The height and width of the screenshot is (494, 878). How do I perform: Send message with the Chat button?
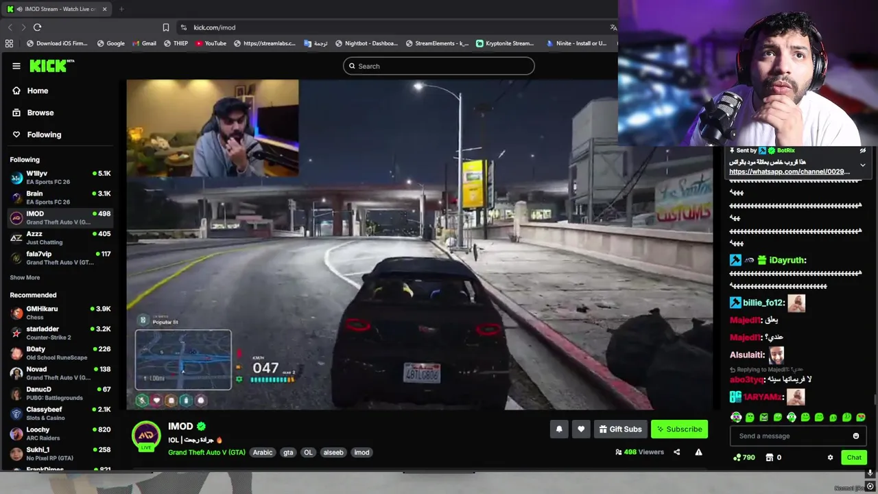coord(854,458)
